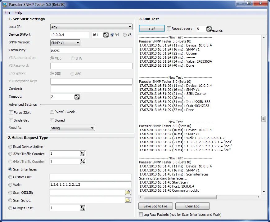Viewport: 270px width, 222px height.
Task: Select the V6 IP version radio
Action: click(x=125, y=35)
